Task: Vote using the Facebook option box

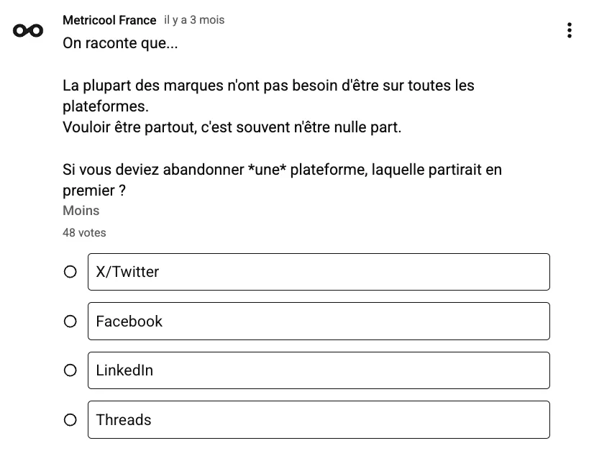Action: [x=319, y=322]
